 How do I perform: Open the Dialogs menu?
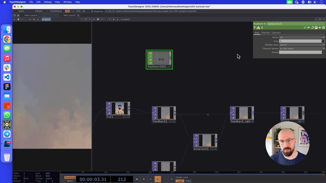(x=48, y=2)
